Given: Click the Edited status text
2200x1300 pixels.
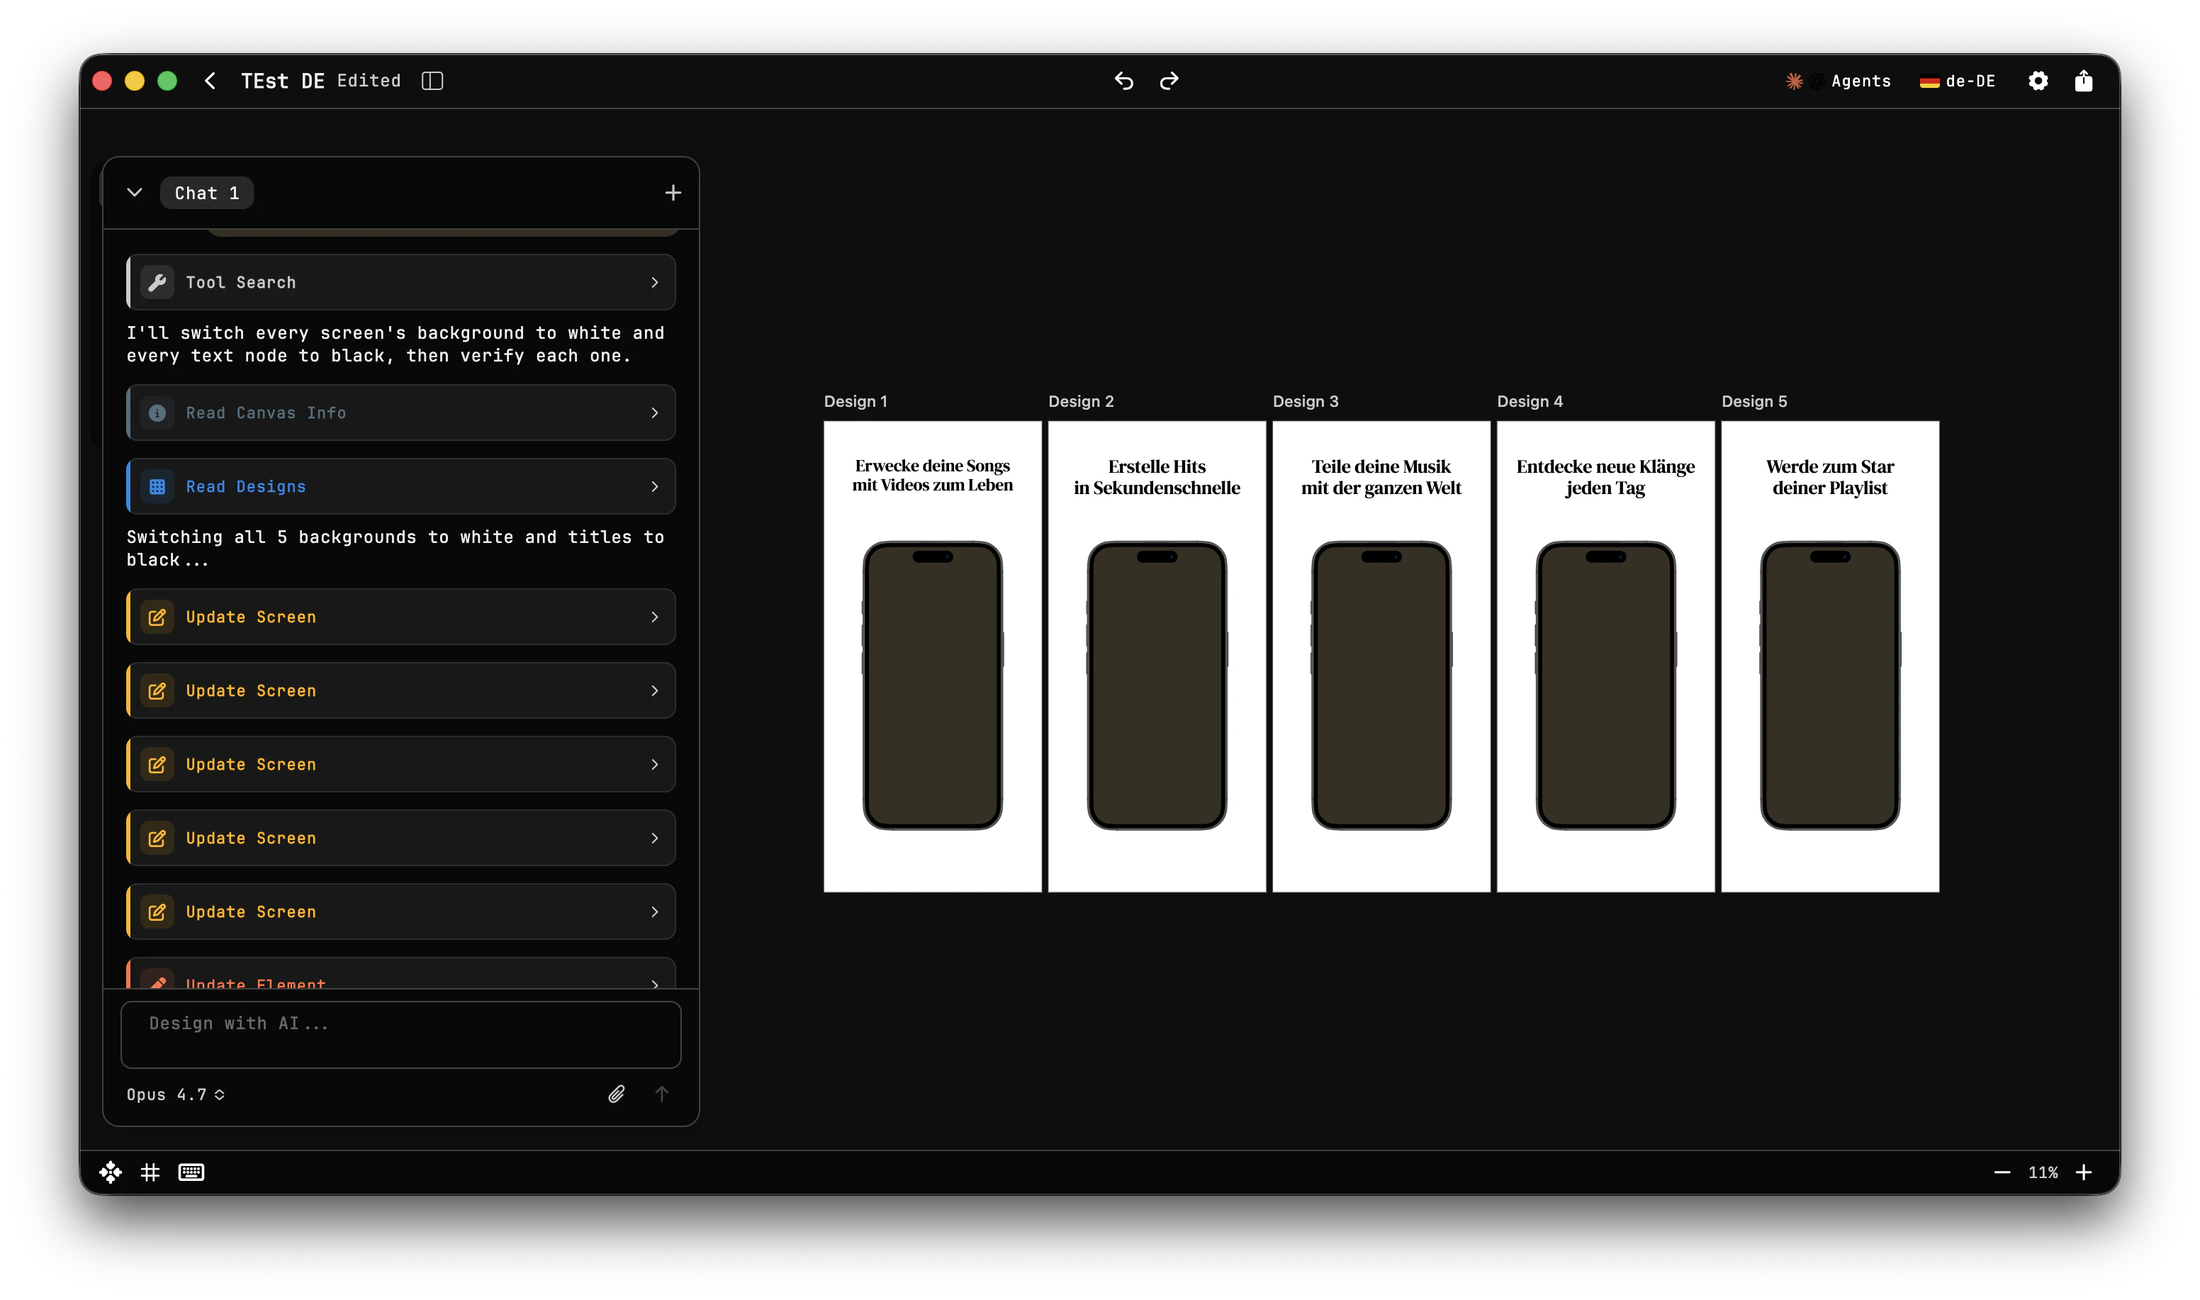Looking at the screenshot, I should click(369, 81).
